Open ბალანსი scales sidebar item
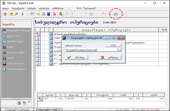This screenshot has height=111, width=170. click(x=9, y=58)
